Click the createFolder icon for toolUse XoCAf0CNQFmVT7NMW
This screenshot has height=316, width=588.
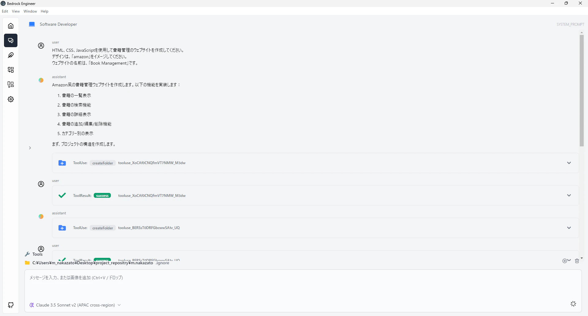tap(62, 163)
